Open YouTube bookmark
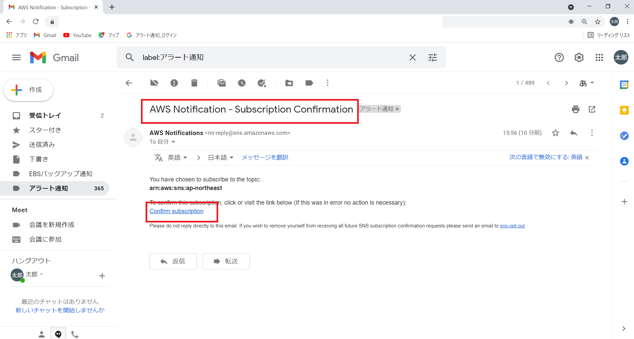The height and width of the screenshot is (339, 634). click(x=78, y=35)
